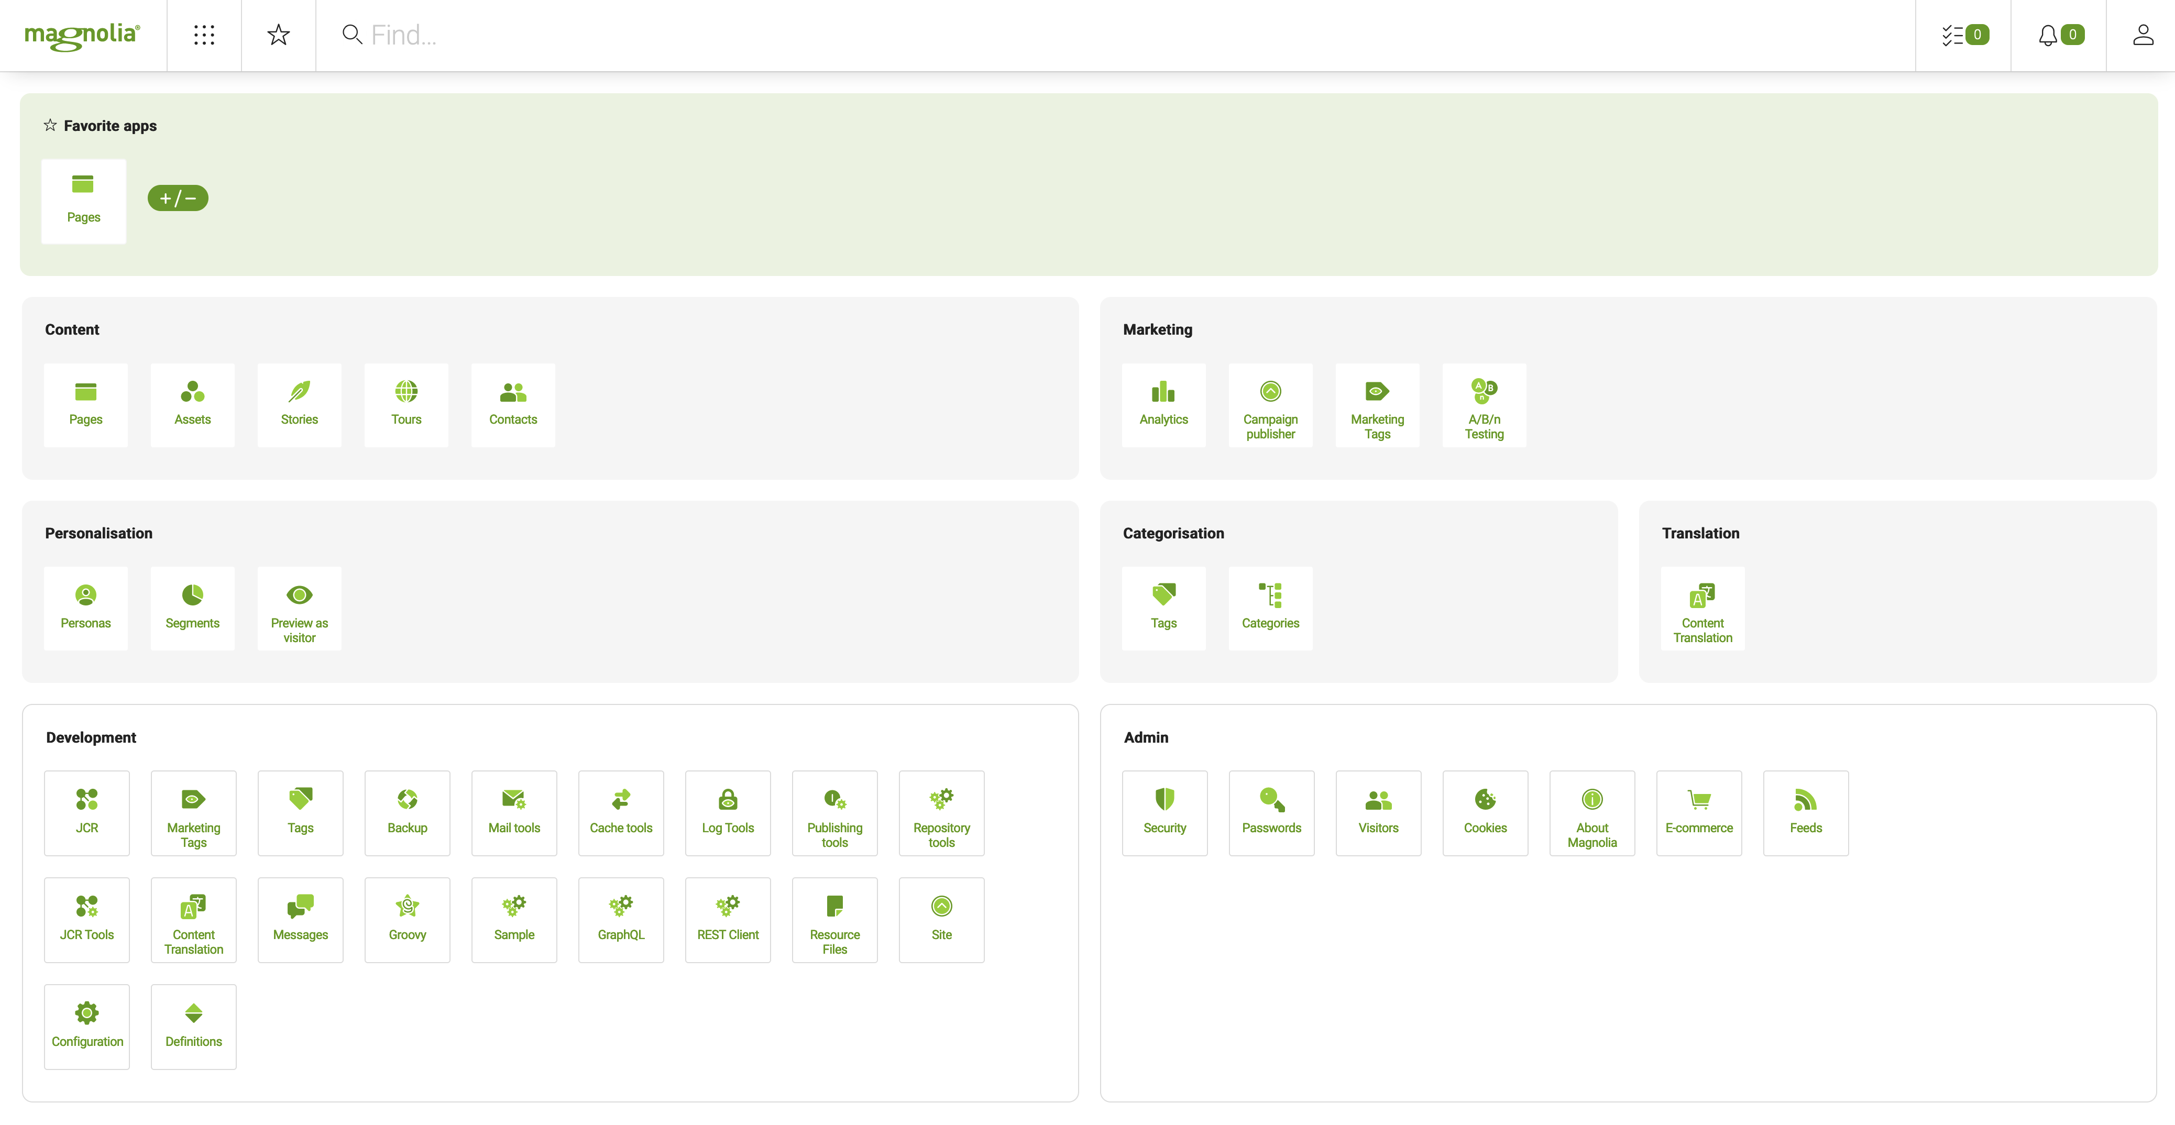Open the Categories app
The height and width of the screenshot is (1125, 2175).
coord(1271,609)
